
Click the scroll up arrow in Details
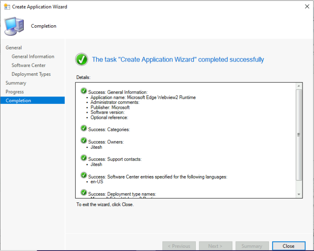coord(299,86)
